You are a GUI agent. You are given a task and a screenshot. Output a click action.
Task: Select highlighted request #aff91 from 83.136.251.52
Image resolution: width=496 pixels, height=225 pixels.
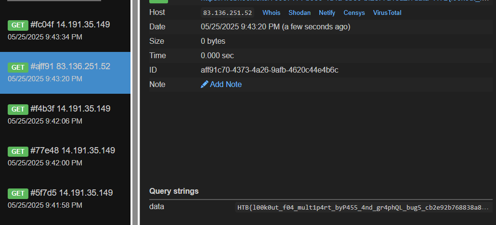coord(65,72)
